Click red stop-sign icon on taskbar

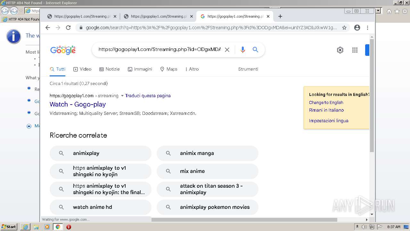[x=69, y=227]
